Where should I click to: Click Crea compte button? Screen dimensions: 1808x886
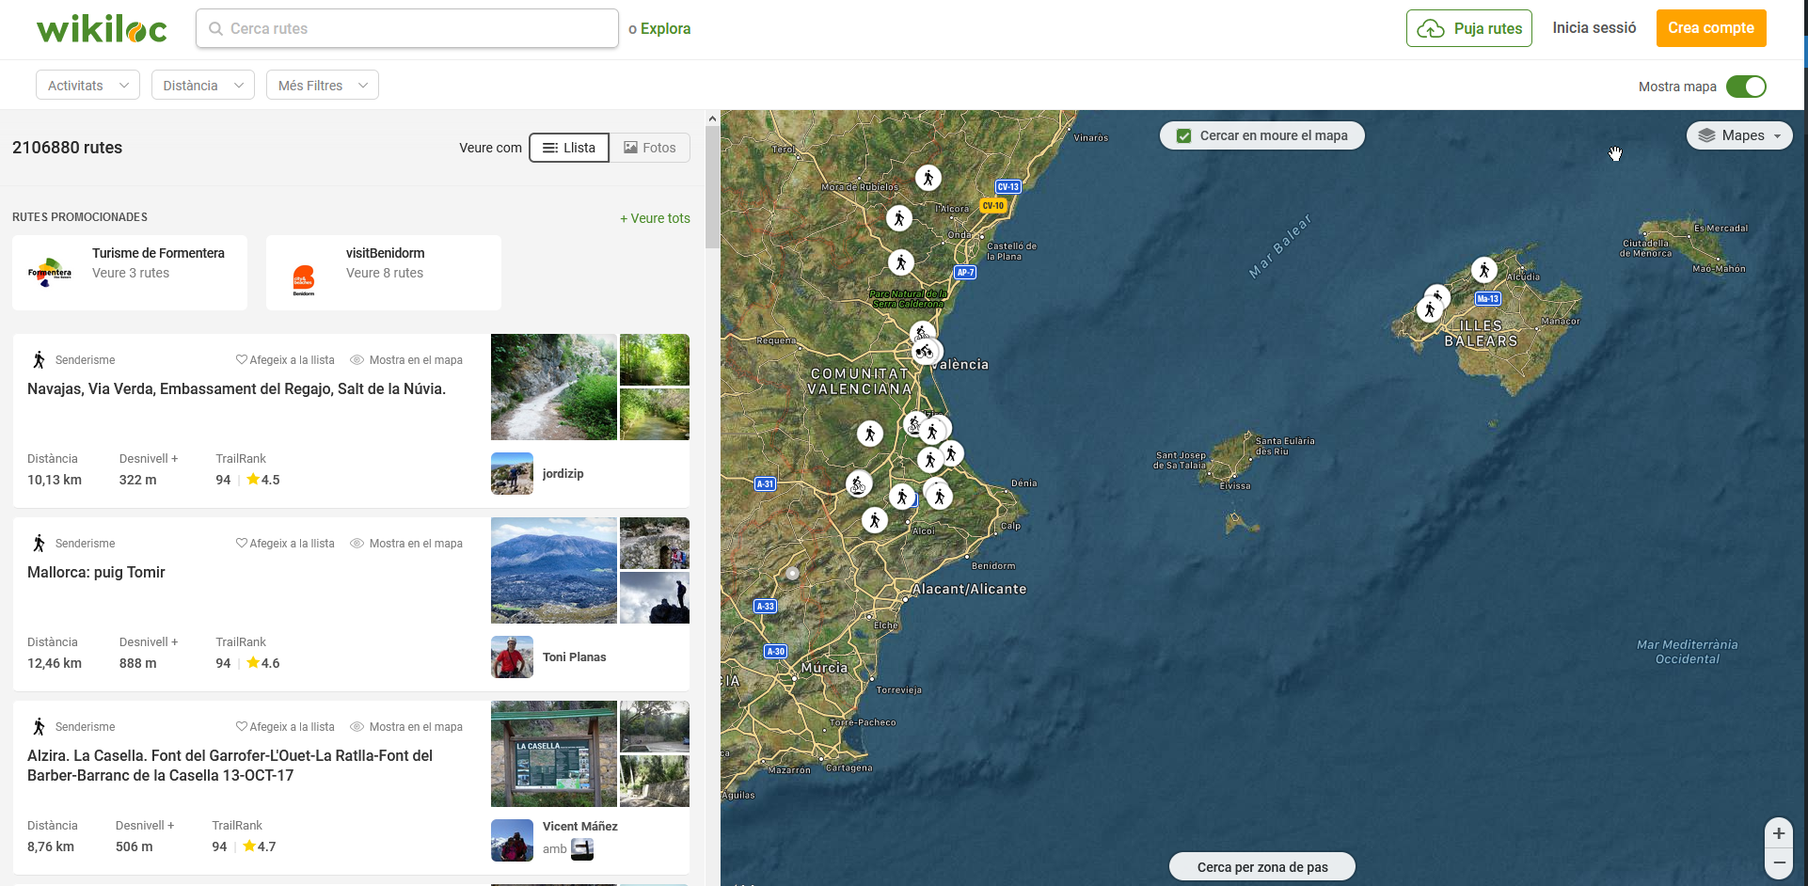coord(1711,28)
